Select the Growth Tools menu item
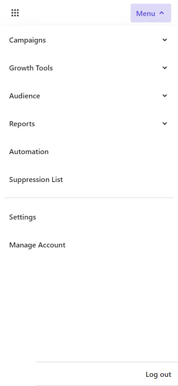 (x=31, y=68)
